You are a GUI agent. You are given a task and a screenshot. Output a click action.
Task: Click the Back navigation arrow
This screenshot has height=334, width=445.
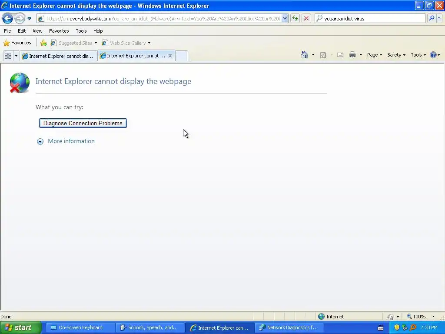8,19
